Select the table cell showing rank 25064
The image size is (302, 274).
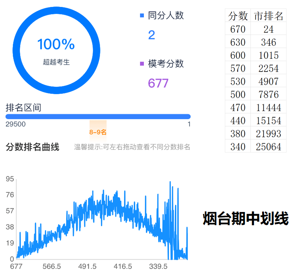(268, 147)
